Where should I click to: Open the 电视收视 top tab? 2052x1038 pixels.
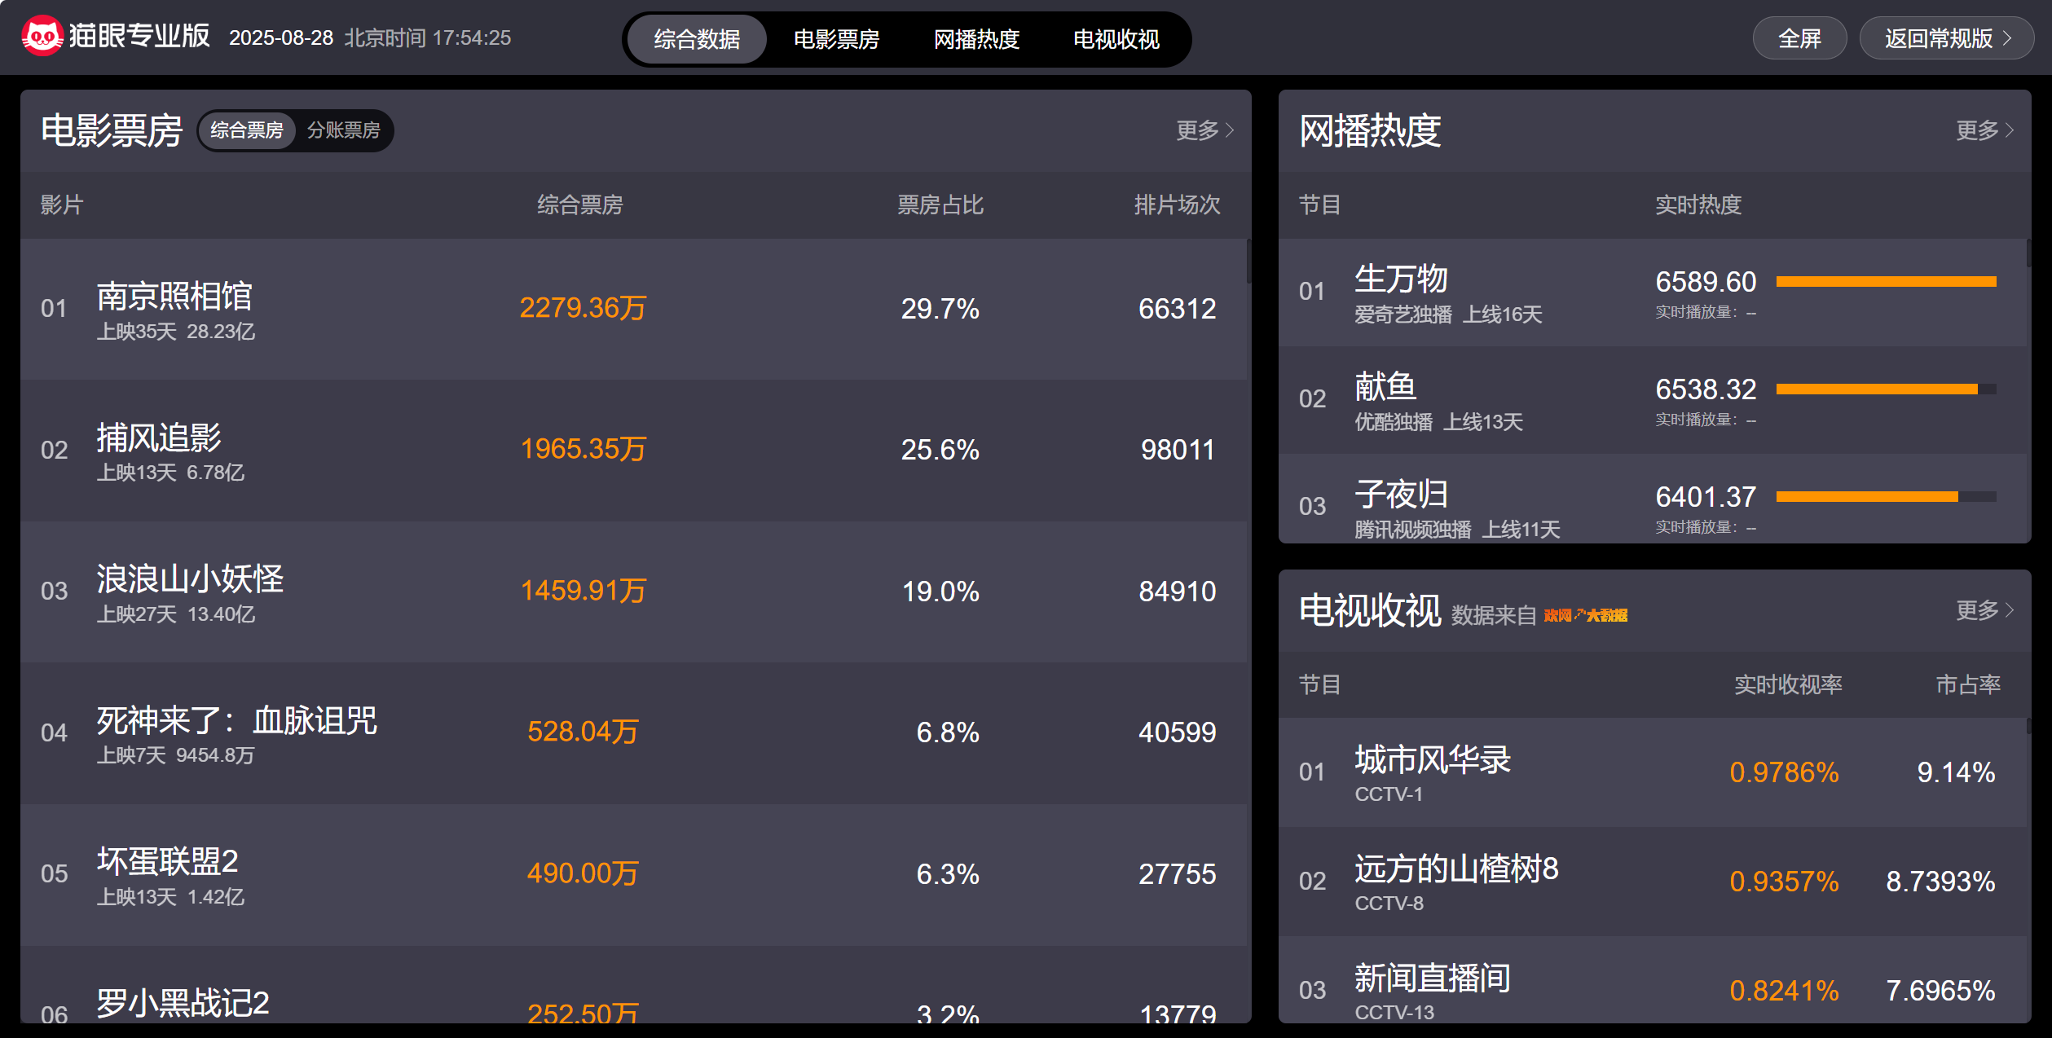coord(1116,39)
